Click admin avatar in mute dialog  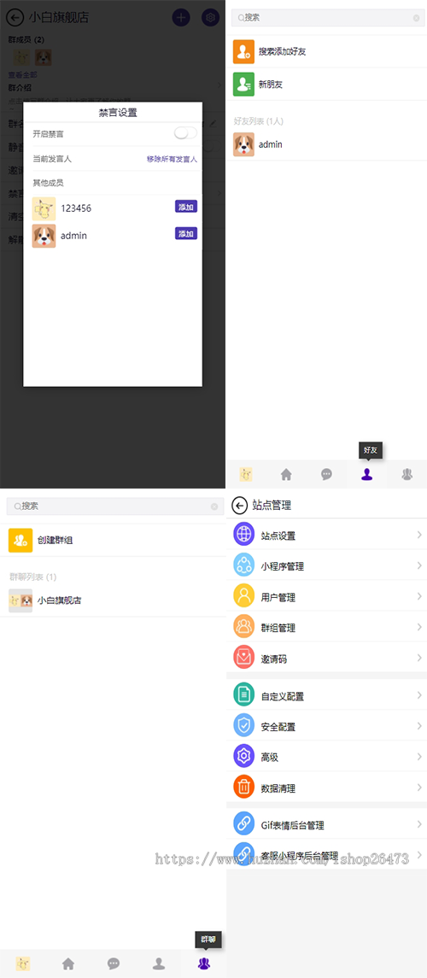pyautogui.click(x=44, y=236)
